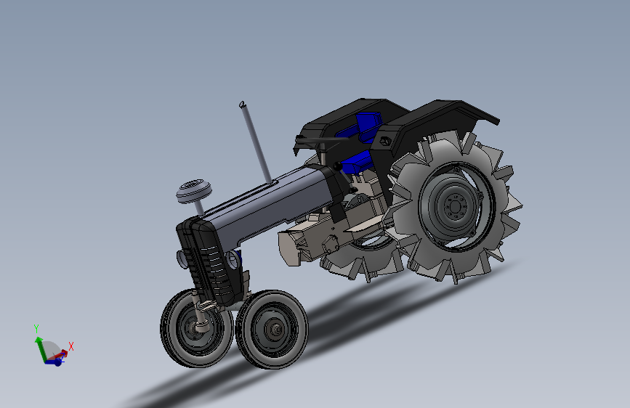Click the XYZ orientation triad
Screen dimensions: 630x408
click(x=52, y=346)
